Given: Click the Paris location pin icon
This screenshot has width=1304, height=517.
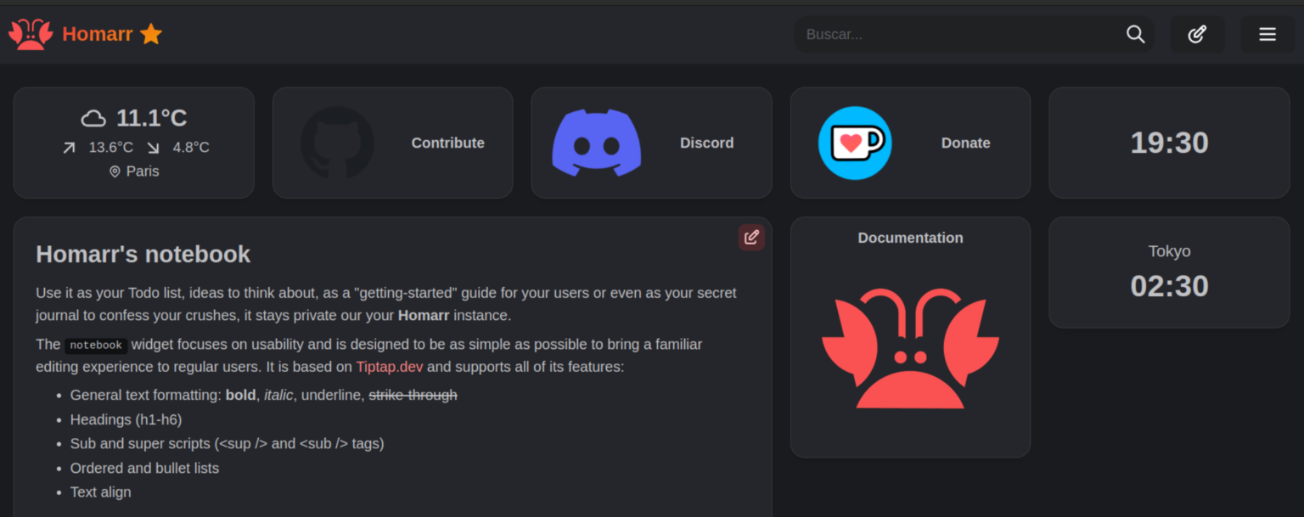Looking at the screenshot, I should click(115, 171).
